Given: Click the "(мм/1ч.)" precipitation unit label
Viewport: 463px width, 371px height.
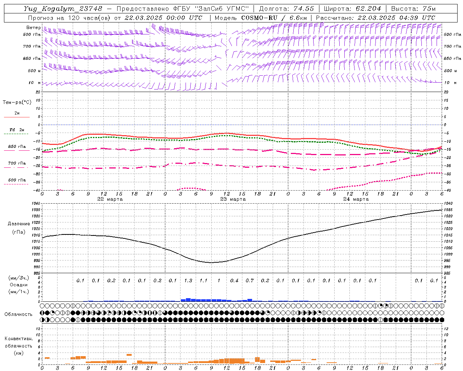Looking at the screenshot, I should tap(19, 292).
